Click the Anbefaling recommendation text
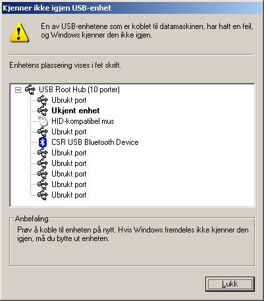This screenshot has height=301, width=264. (x=133, y=234)
